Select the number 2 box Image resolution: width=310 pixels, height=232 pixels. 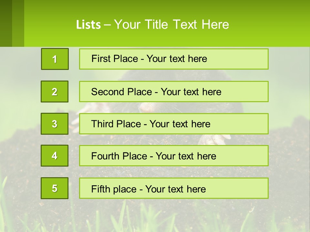coord(55,92)
